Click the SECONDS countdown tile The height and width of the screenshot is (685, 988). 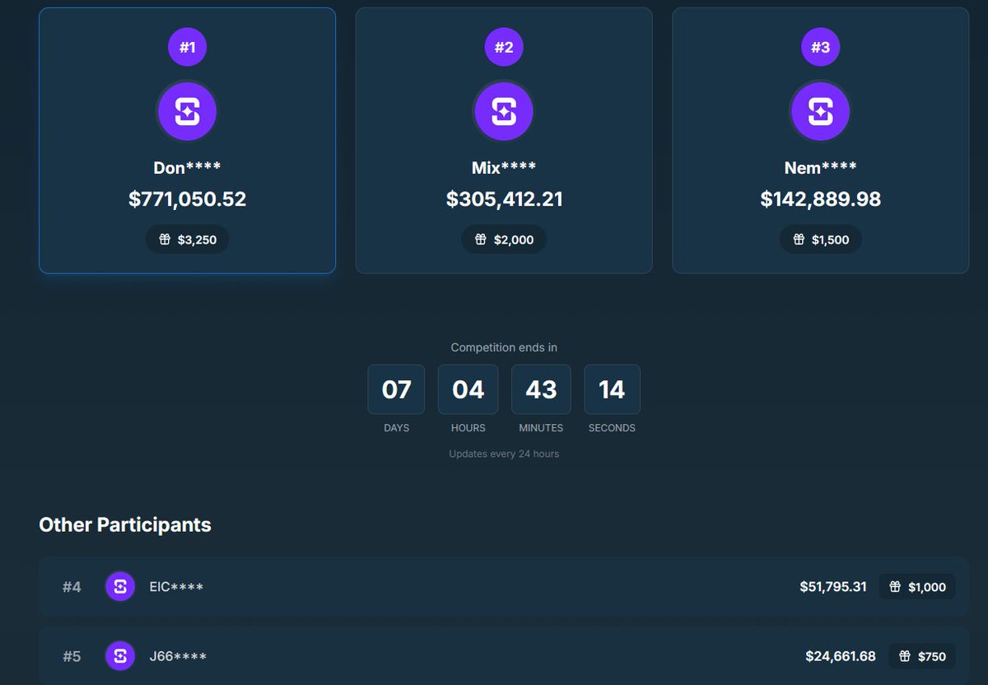click(x=612, y=389)
